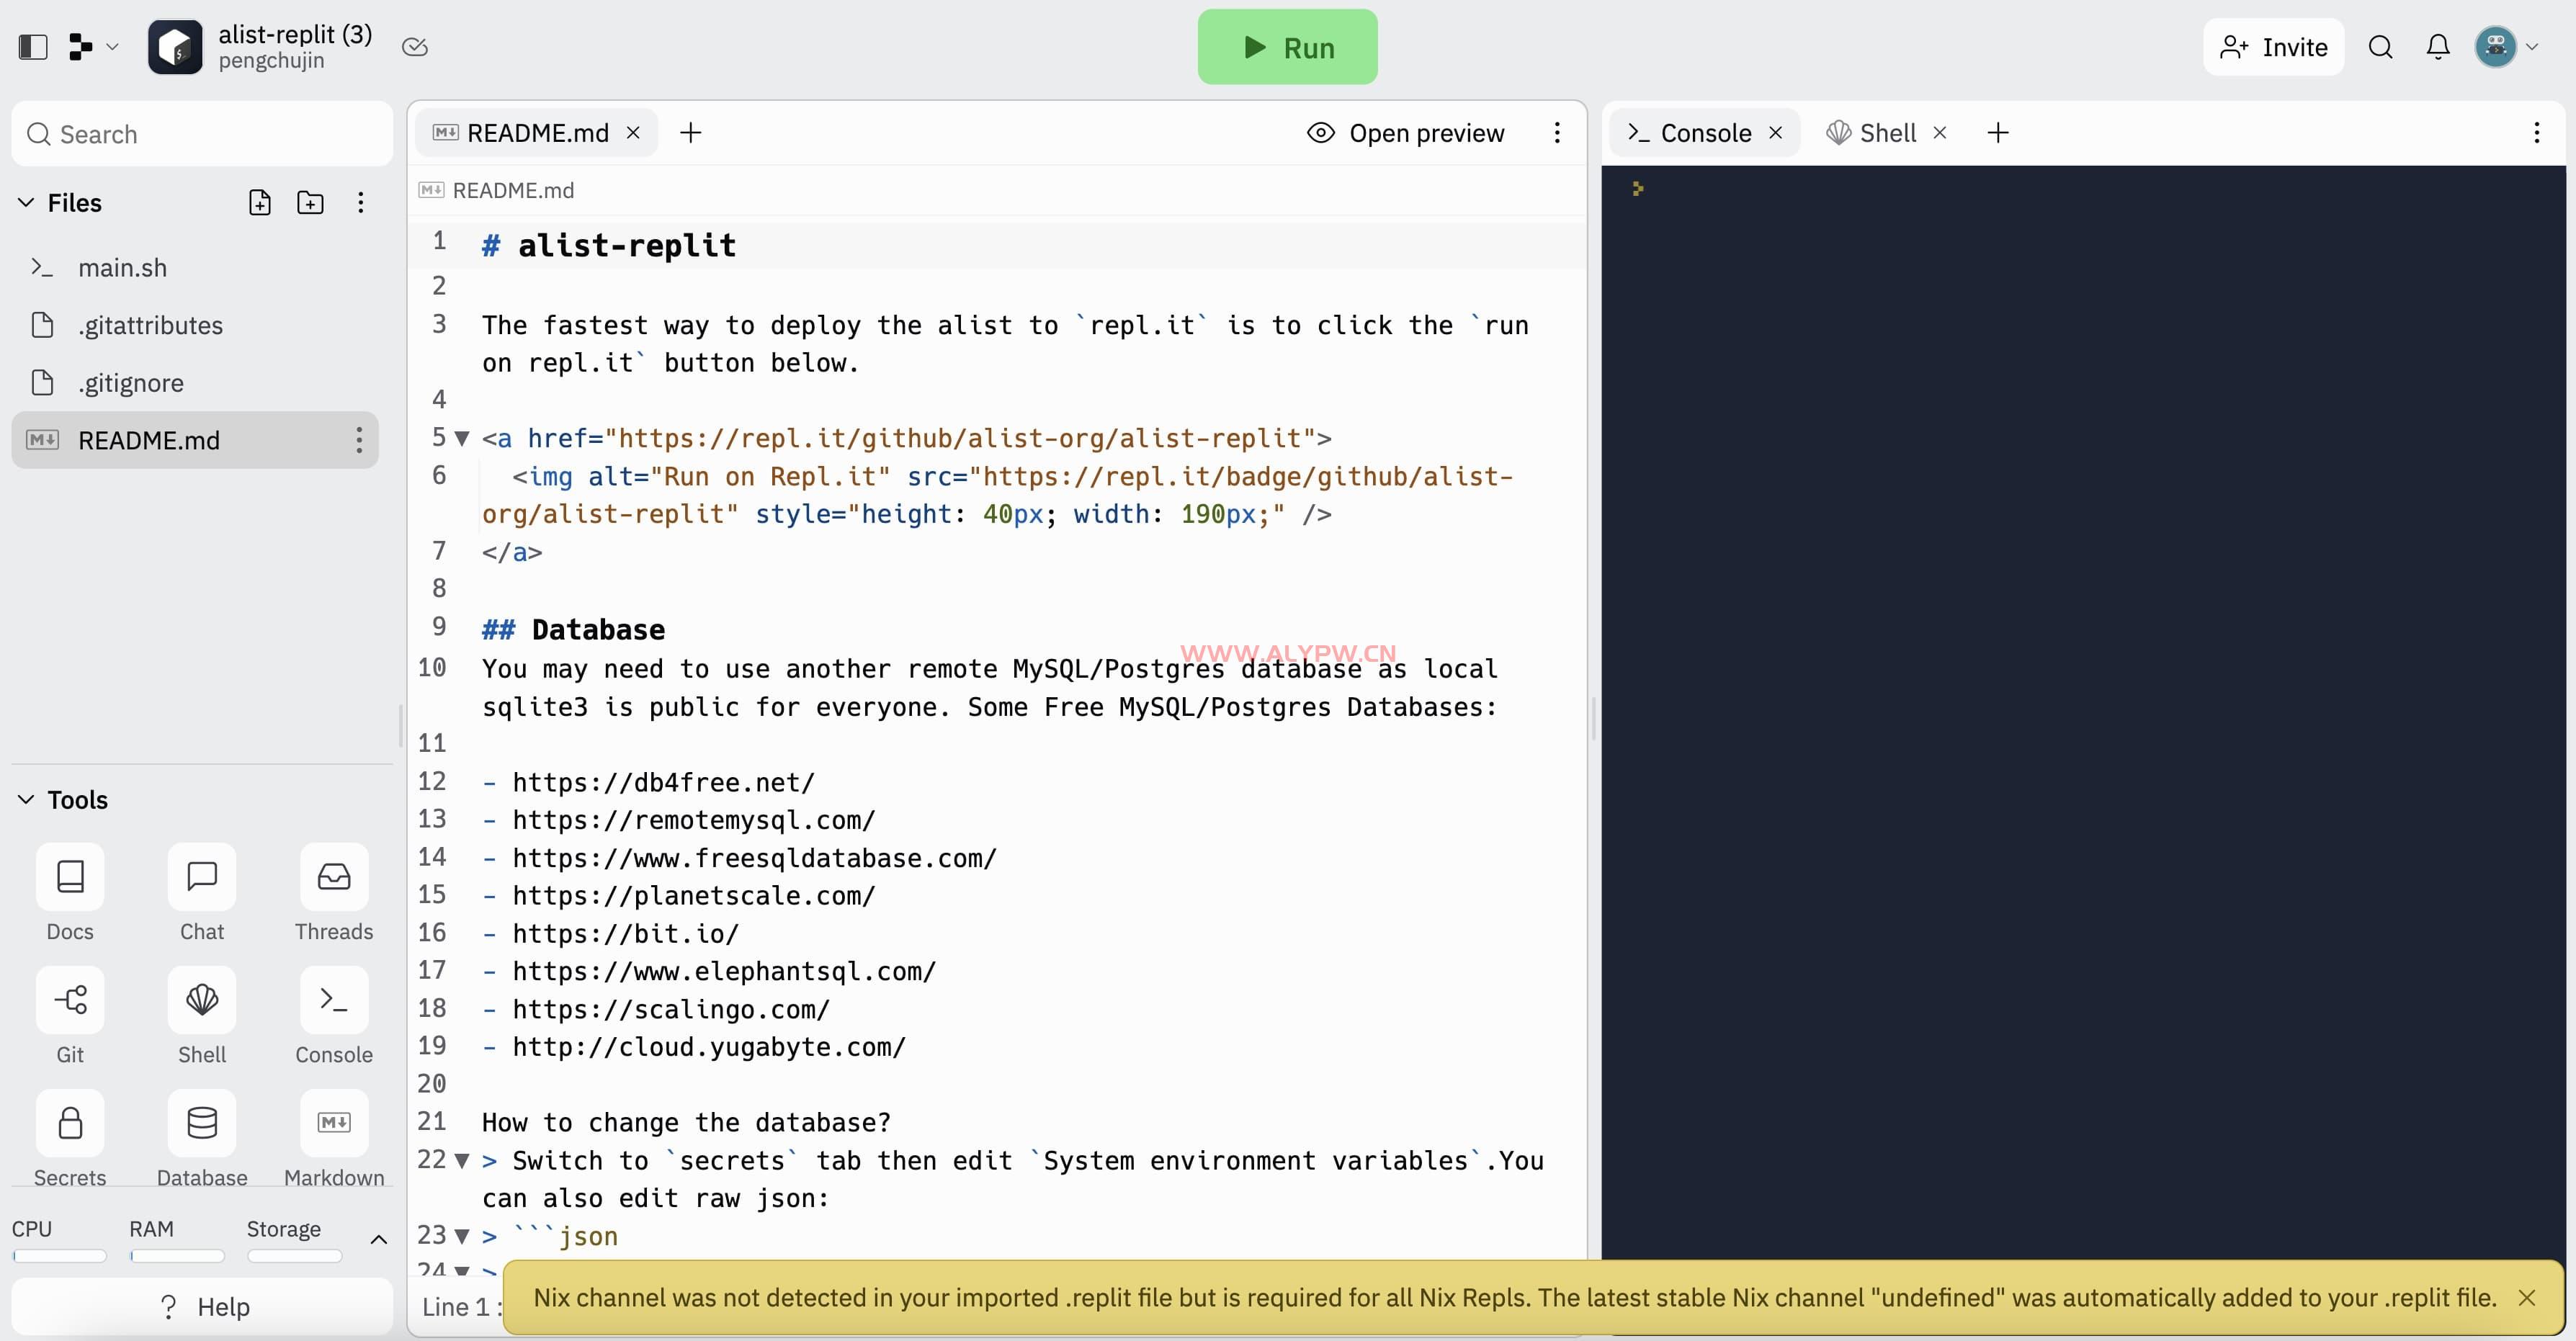This screenshot has height=1341, width=2576.
Task: Click the file Search field
Action: tap(202, 134)
